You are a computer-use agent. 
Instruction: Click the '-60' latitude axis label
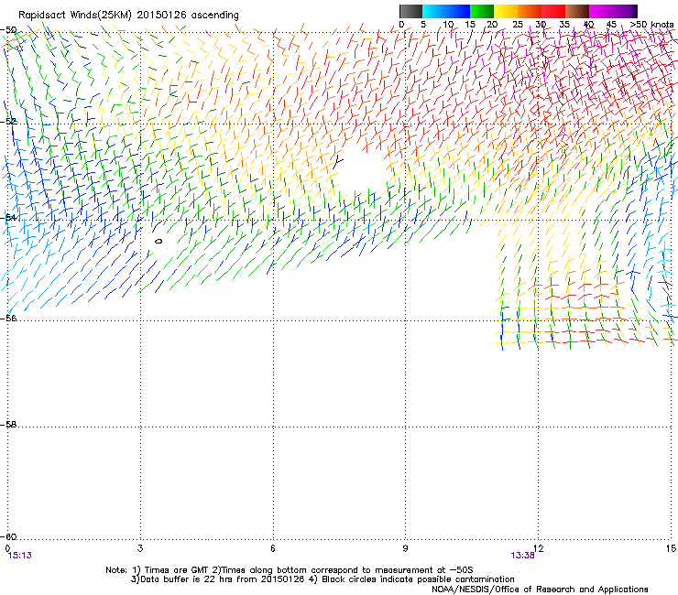[8, 537]
